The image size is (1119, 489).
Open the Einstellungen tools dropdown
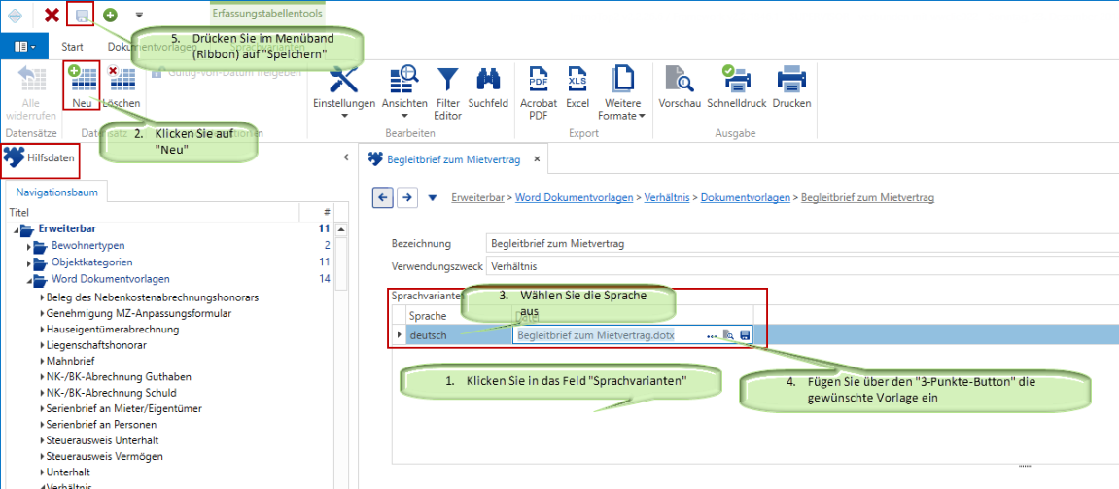tap(344, 91)
